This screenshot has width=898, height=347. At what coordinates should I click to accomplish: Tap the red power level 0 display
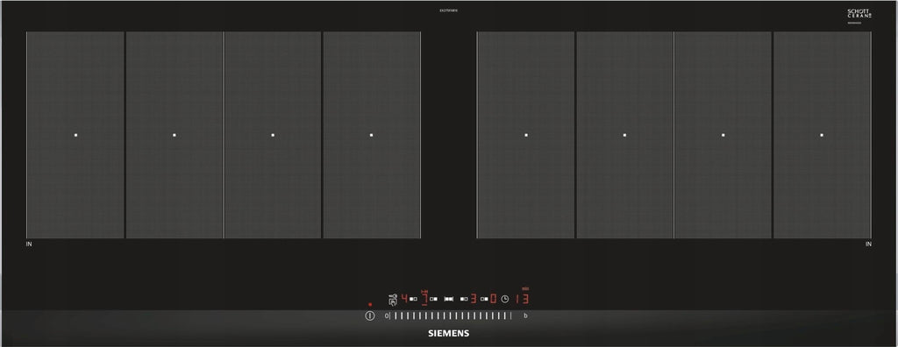pos(493,299)
